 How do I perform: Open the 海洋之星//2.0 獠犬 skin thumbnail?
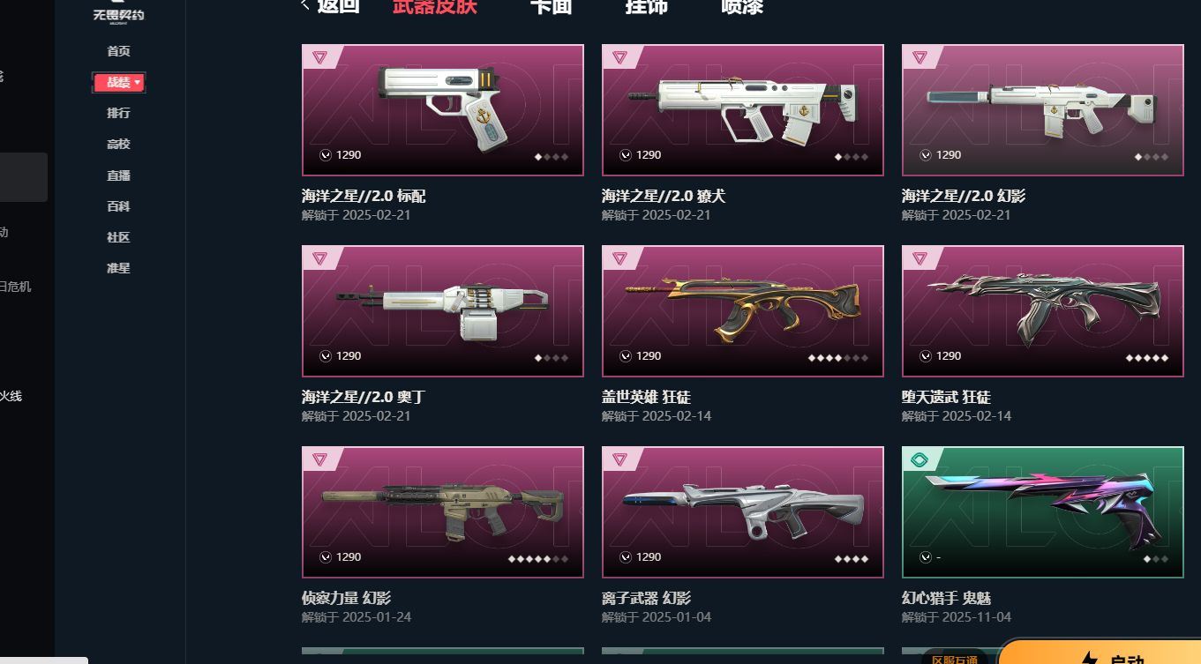coord(743,110)
